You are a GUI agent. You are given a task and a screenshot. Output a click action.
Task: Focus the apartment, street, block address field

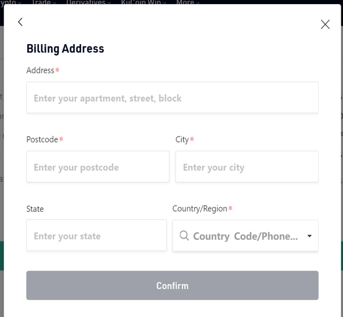172,98
